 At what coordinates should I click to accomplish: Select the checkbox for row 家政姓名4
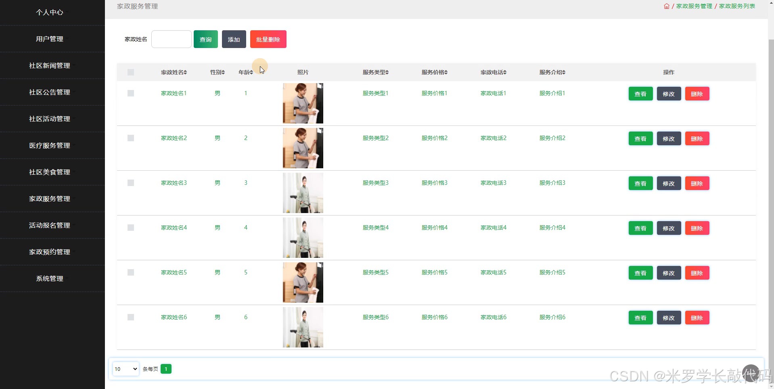pos(131,228)
